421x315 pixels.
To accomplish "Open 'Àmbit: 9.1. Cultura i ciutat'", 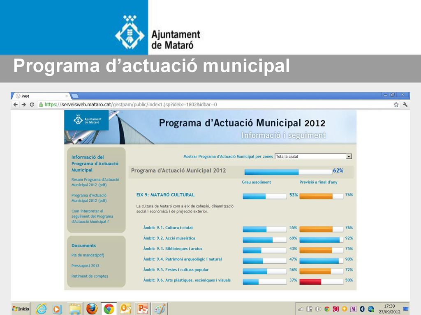I will pos(168,228).
